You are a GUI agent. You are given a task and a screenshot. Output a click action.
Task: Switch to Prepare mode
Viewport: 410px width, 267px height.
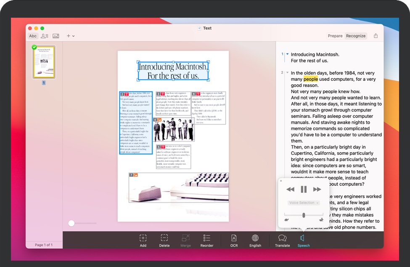pos(335,36)
